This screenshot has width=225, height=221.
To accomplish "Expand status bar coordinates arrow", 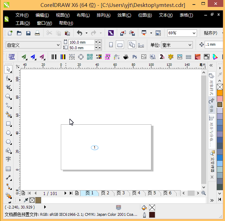I will click(45, 207).
